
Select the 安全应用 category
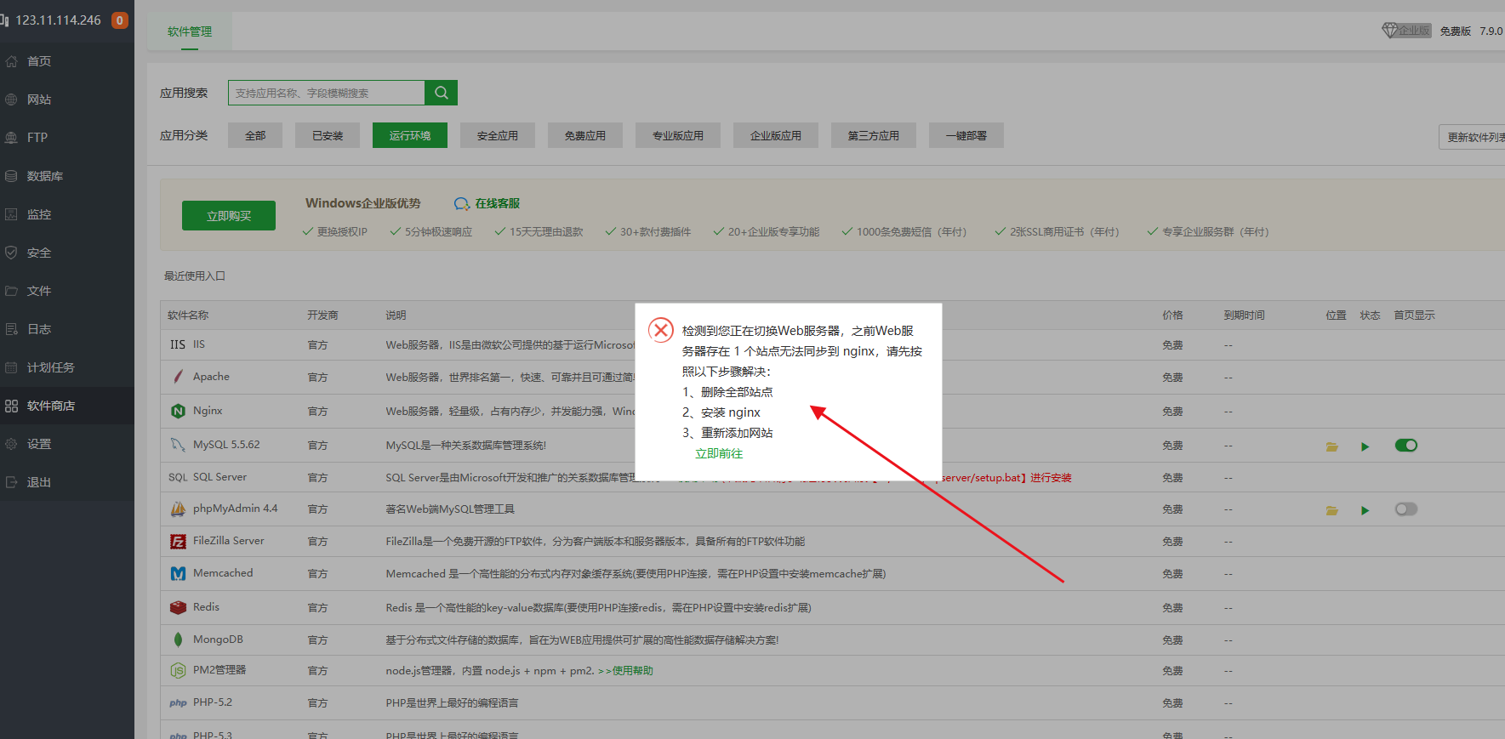click(x=498, y=135)
